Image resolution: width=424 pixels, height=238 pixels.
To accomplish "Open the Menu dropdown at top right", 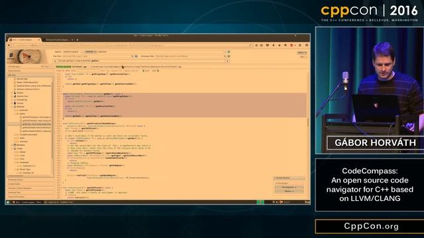I will (x=302, y=53).
